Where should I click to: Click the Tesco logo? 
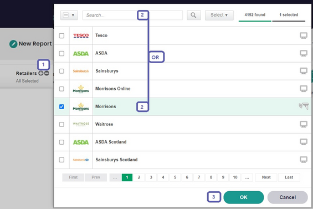tap(81, 35)
